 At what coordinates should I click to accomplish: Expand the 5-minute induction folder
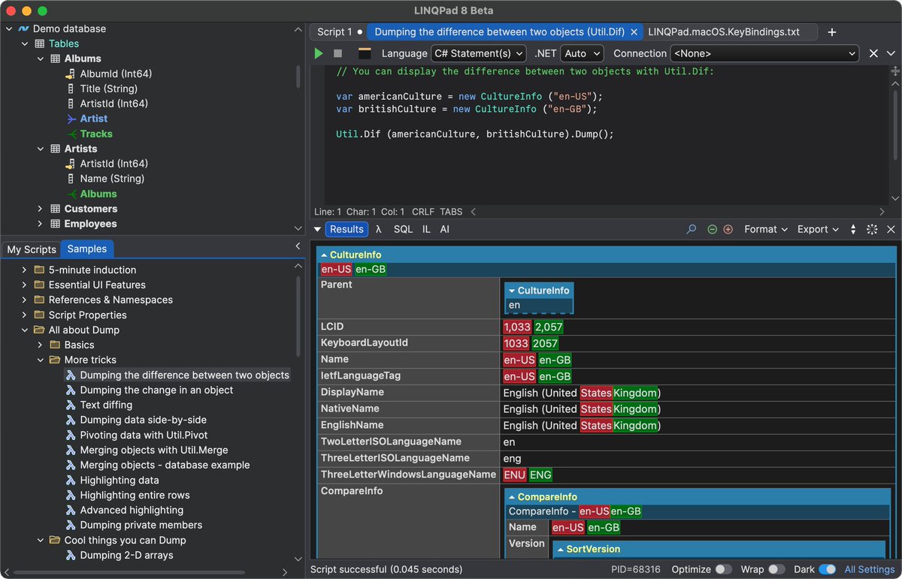click(x=25, y=270)
